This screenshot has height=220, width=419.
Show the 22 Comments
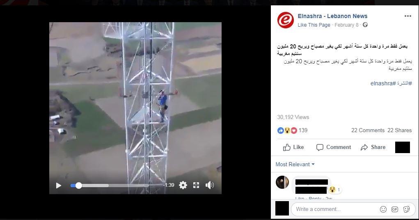(x=368, y=130)
